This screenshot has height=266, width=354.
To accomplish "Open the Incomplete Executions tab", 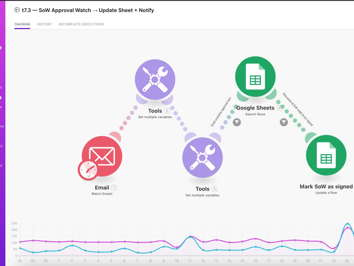I will pyautogui.click(x=81, y=24).
